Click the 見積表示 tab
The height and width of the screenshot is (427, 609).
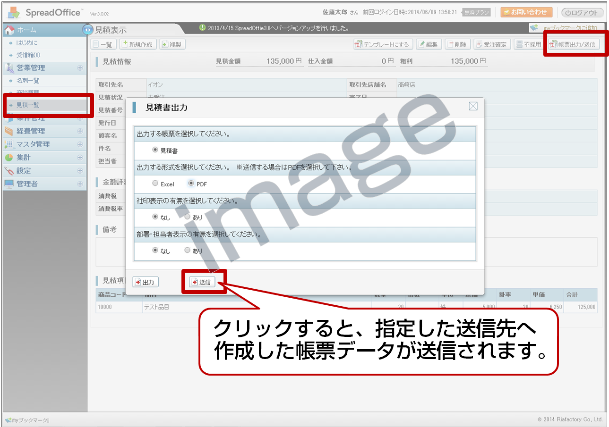[111, 30]
